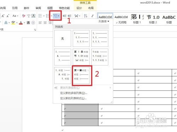This screenshot has width=177, height=132.
Task: Select the 1 标题 1.1 标题 list thumbnail
Action: point(100,57)
